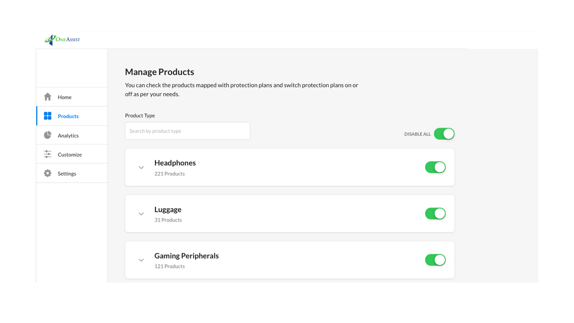
Task: Click the Headphones category chevron icon
Action: (141, 167)
